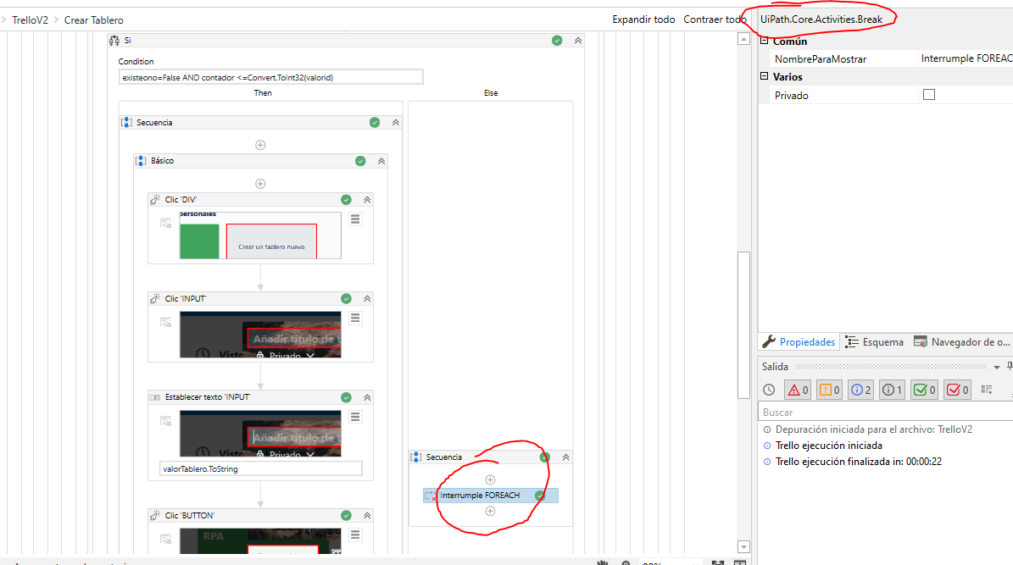This screenshot has height=565, width=1013.
Task: Click the designer scrollbar down arrow
Action: coord(743,547)
